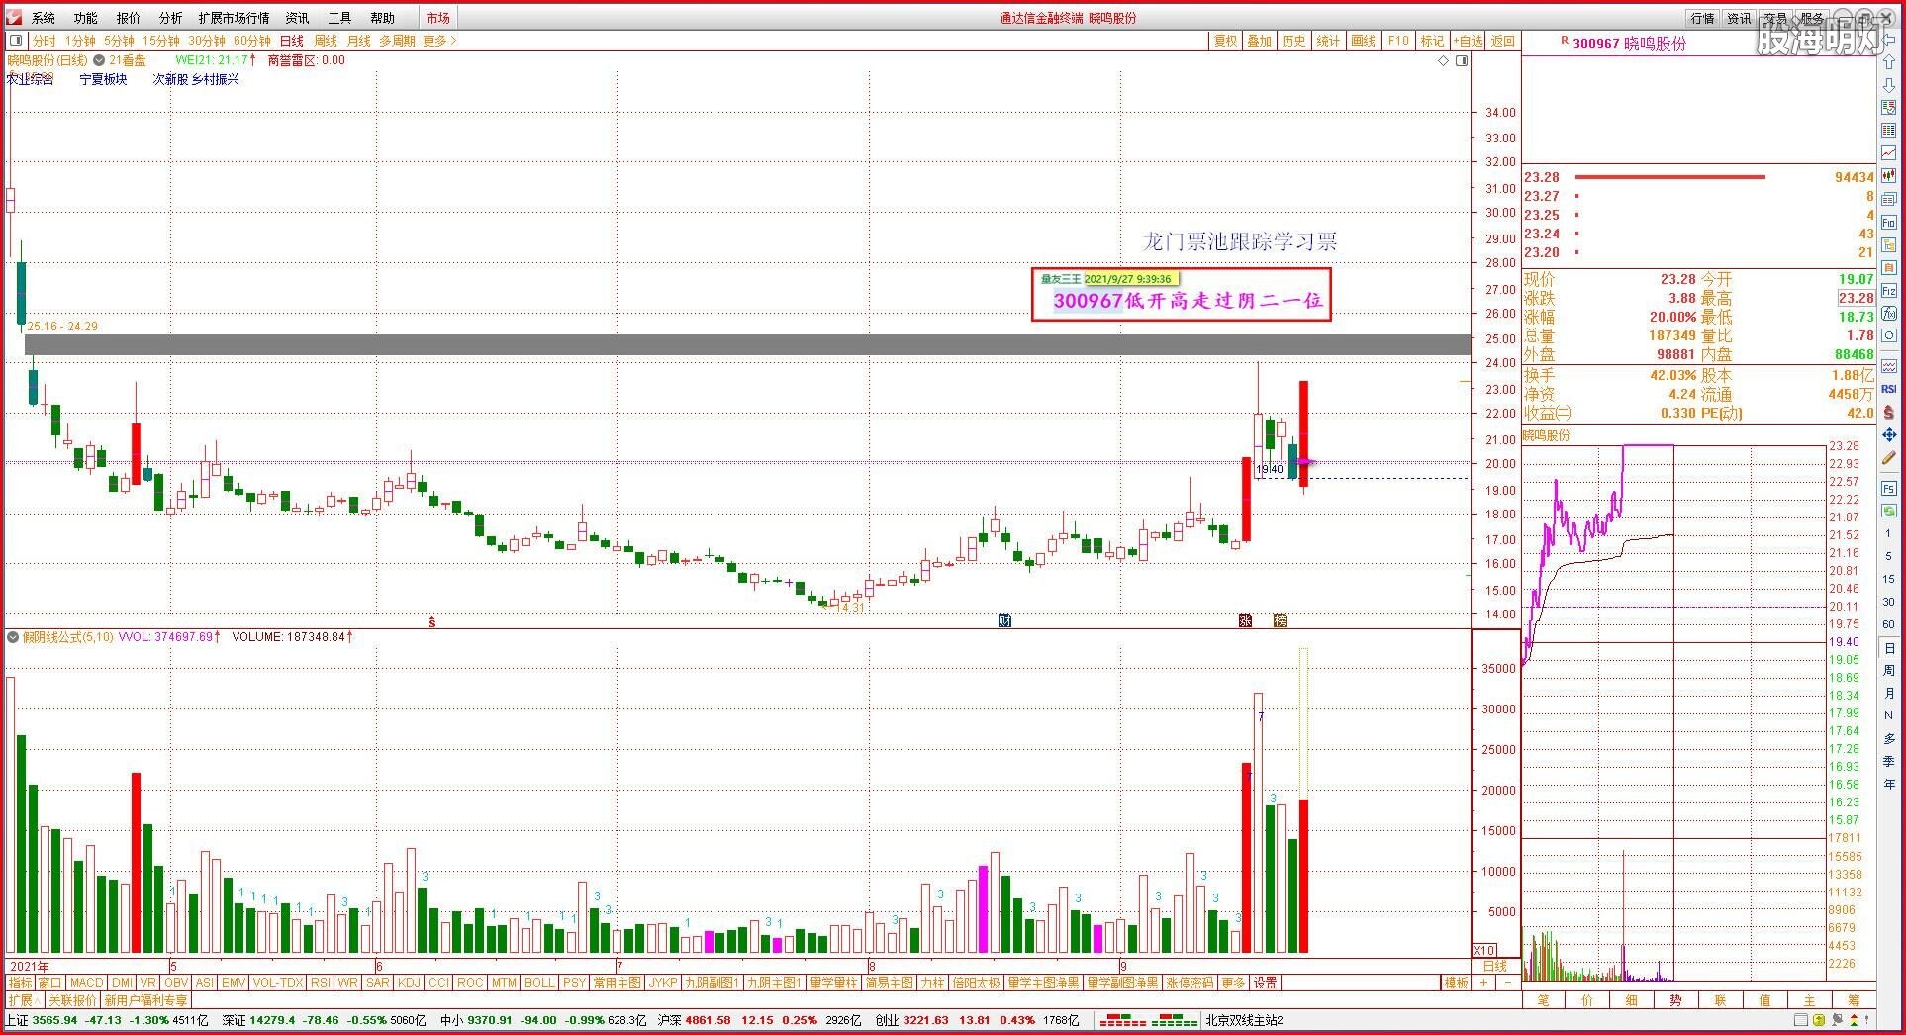Click the +自选 add to watchlist button
Screen dimensions: 1906x1035
tap(1469, 41)
